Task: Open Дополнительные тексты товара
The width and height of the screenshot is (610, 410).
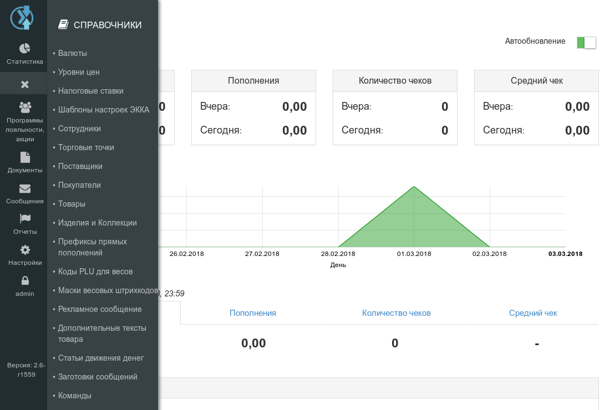Action: 103,334
